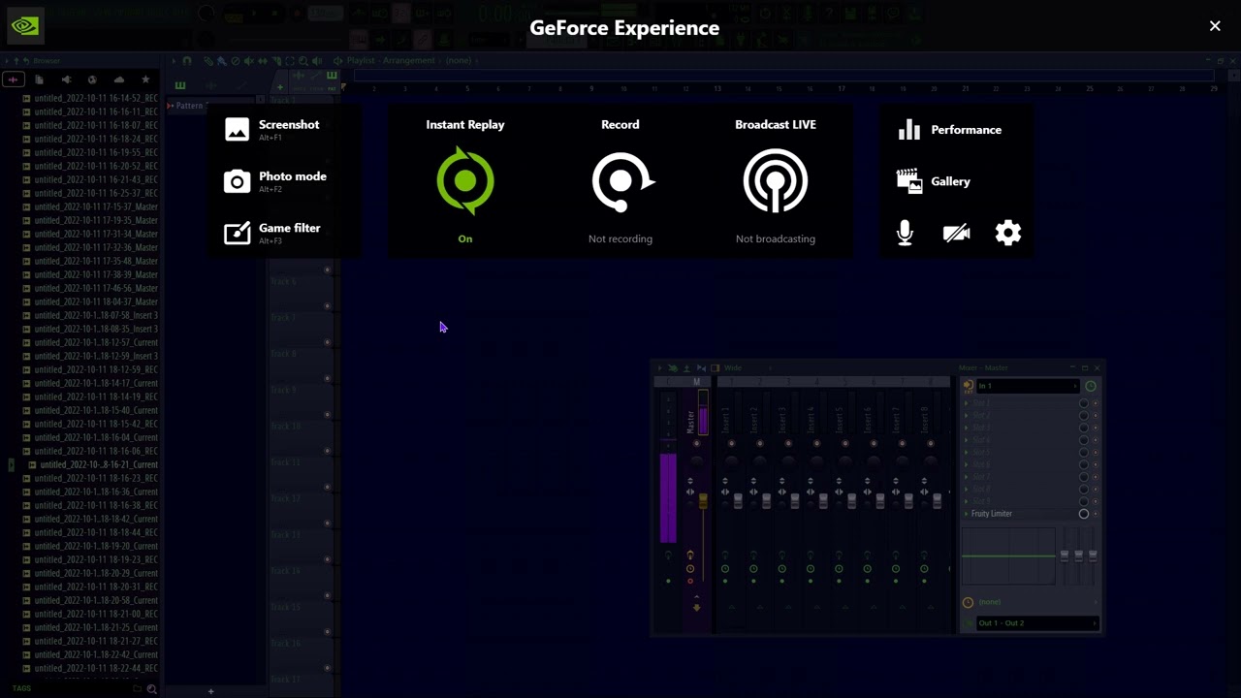Select file untitled_2022-10-11 17-46-56_Master
The height and width of the screenshot is (698, 1241).
tap(90, 288)
